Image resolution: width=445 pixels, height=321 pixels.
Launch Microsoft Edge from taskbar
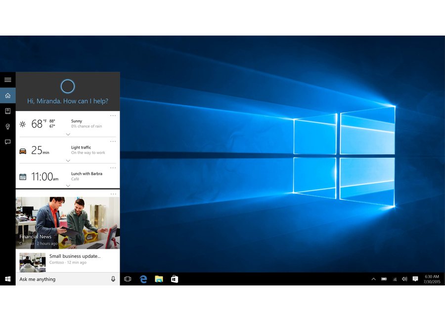point(143,279)
